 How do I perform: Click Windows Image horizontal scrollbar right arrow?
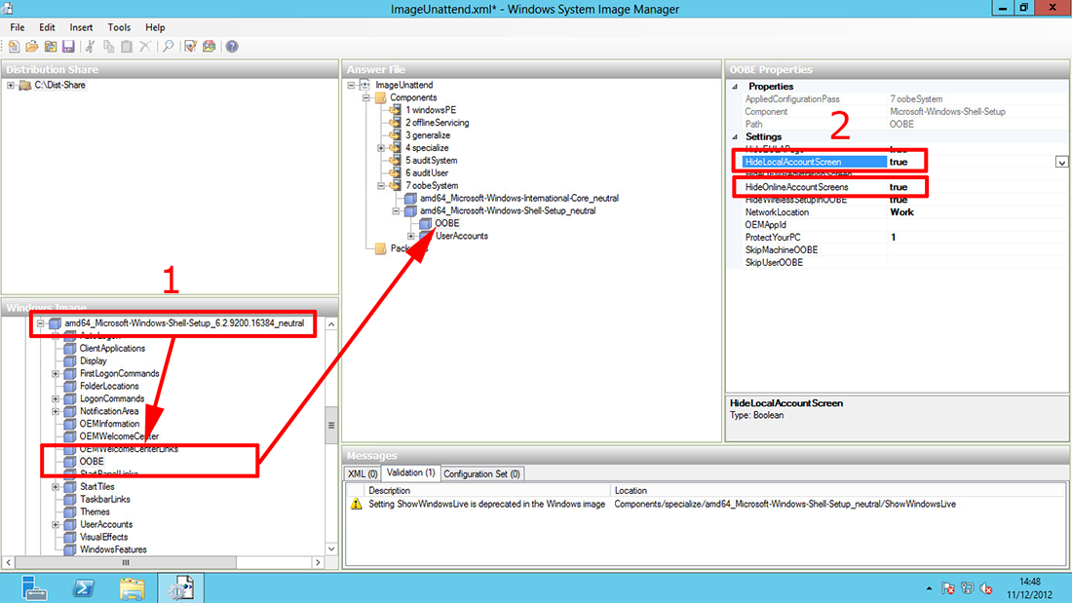318,563
